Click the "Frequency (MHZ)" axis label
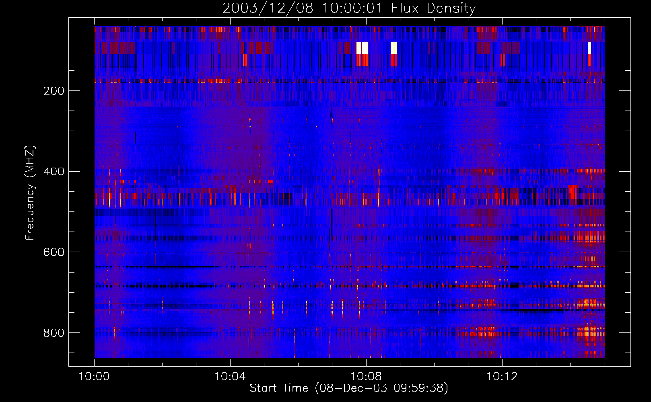The width and height of the screenshot is (651, 402). point(30,193)
